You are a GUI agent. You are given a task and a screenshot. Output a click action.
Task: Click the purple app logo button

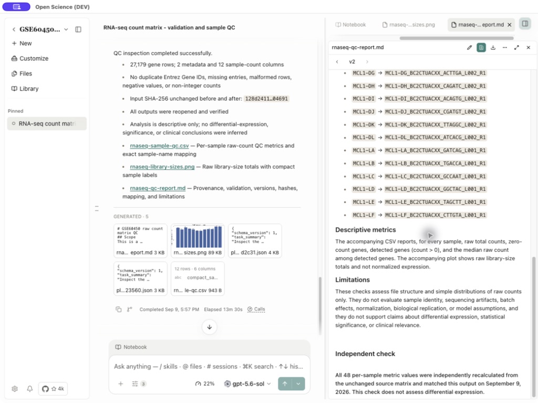16,7
